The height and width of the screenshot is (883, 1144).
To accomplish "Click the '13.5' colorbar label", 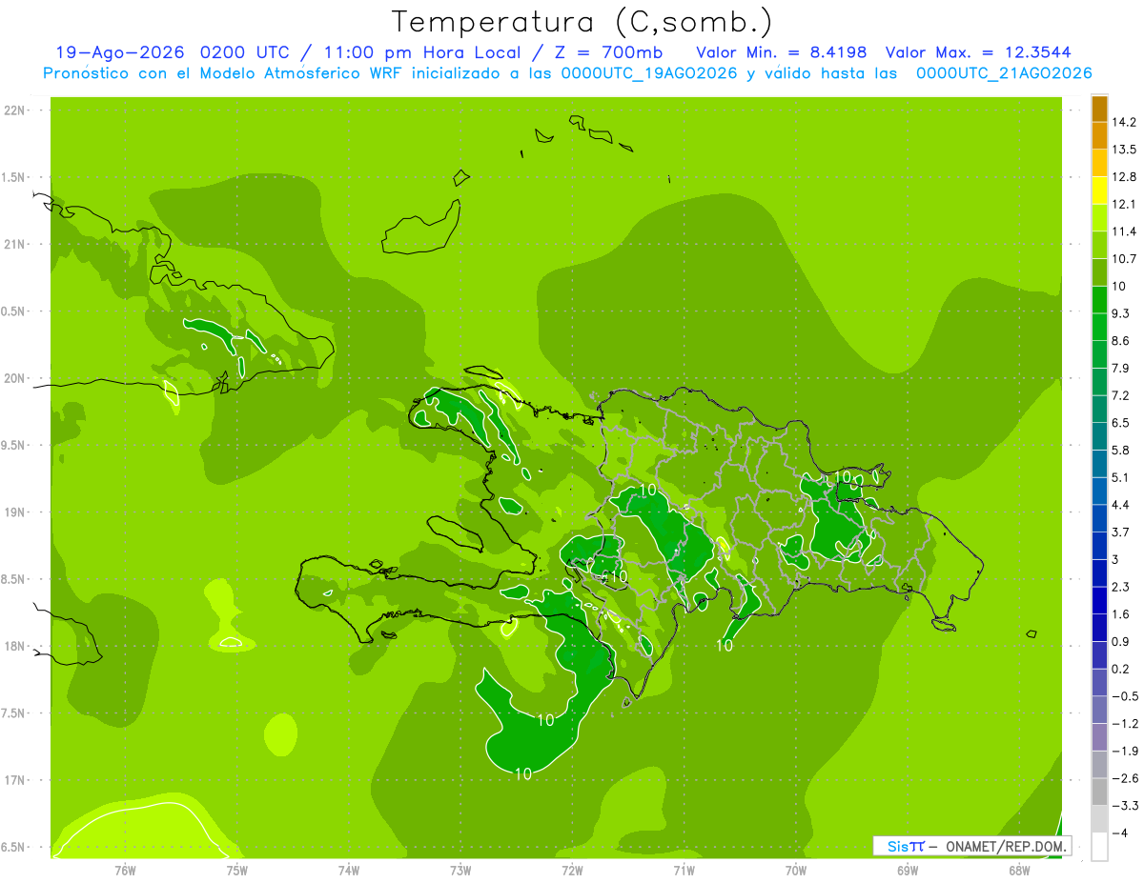I will 1125,150.
